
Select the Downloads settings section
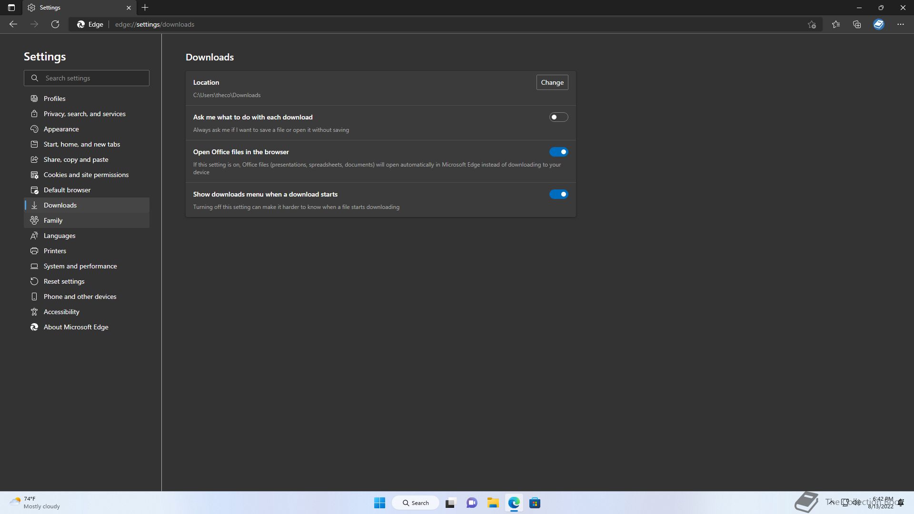[87, 205]
